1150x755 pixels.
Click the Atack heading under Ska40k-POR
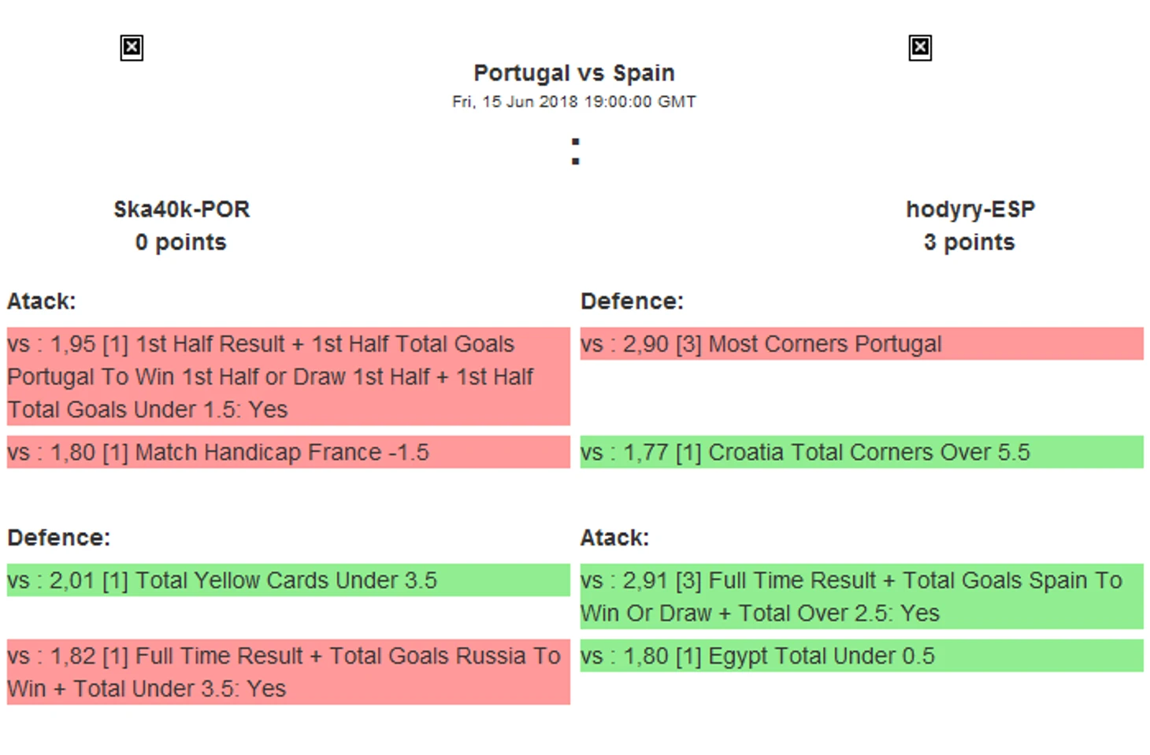tap(42, 302)
